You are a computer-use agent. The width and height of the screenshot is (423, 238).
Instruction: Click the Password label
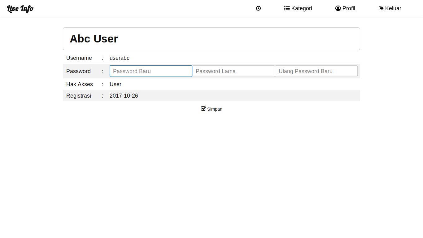point(78,71)
